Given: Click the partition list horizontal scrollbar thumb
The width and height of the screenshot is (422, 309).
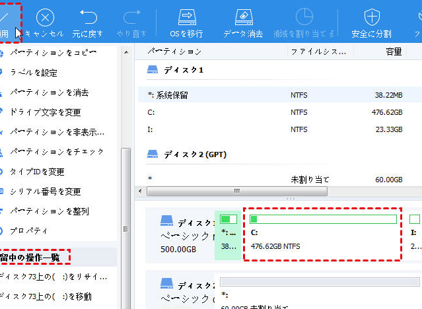Looking at the screenshot, I should click(237, 191).
